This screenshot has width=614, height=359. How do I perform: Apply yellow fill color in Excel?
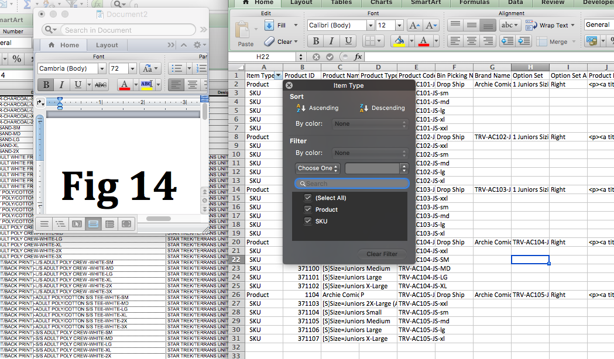(x=399, y=41)
